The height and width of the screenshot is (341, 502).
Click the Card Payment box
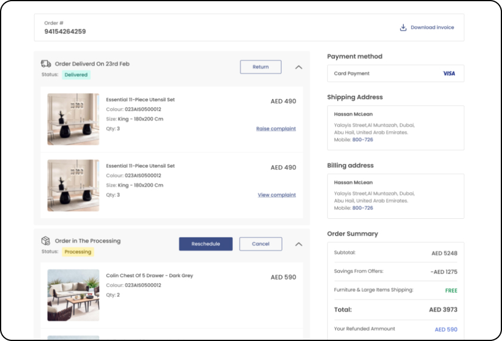[396, 73]
